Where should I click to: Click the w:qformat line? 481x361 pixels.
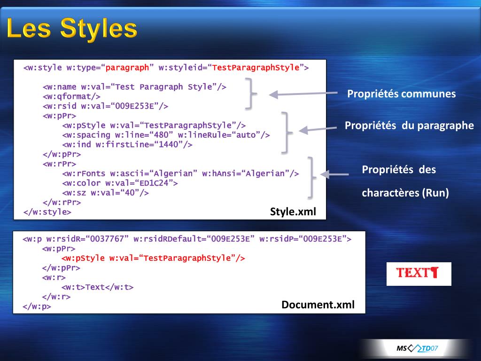71,96
